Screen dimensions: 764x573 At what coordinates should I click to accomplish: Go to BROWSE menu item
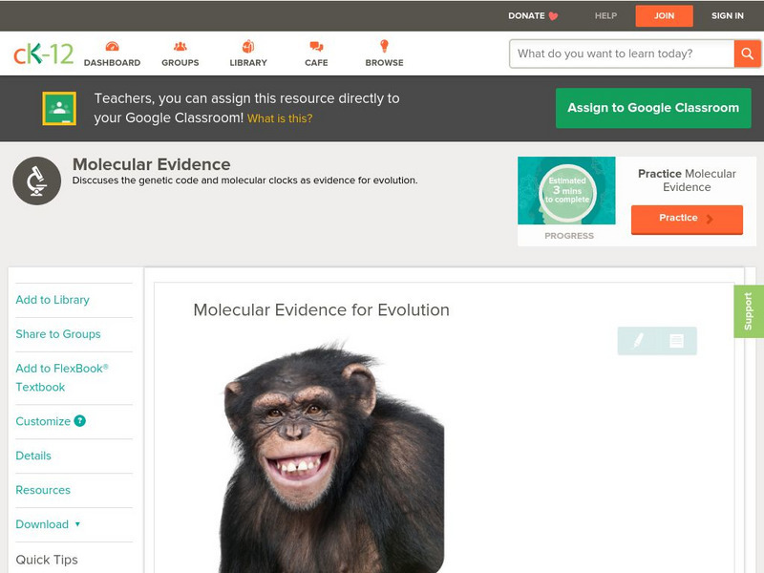(385, 63)
